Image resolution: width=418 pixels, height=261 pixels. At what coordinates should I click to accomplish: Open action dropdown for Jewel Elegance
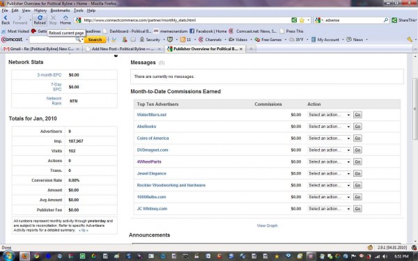(330, 173)
